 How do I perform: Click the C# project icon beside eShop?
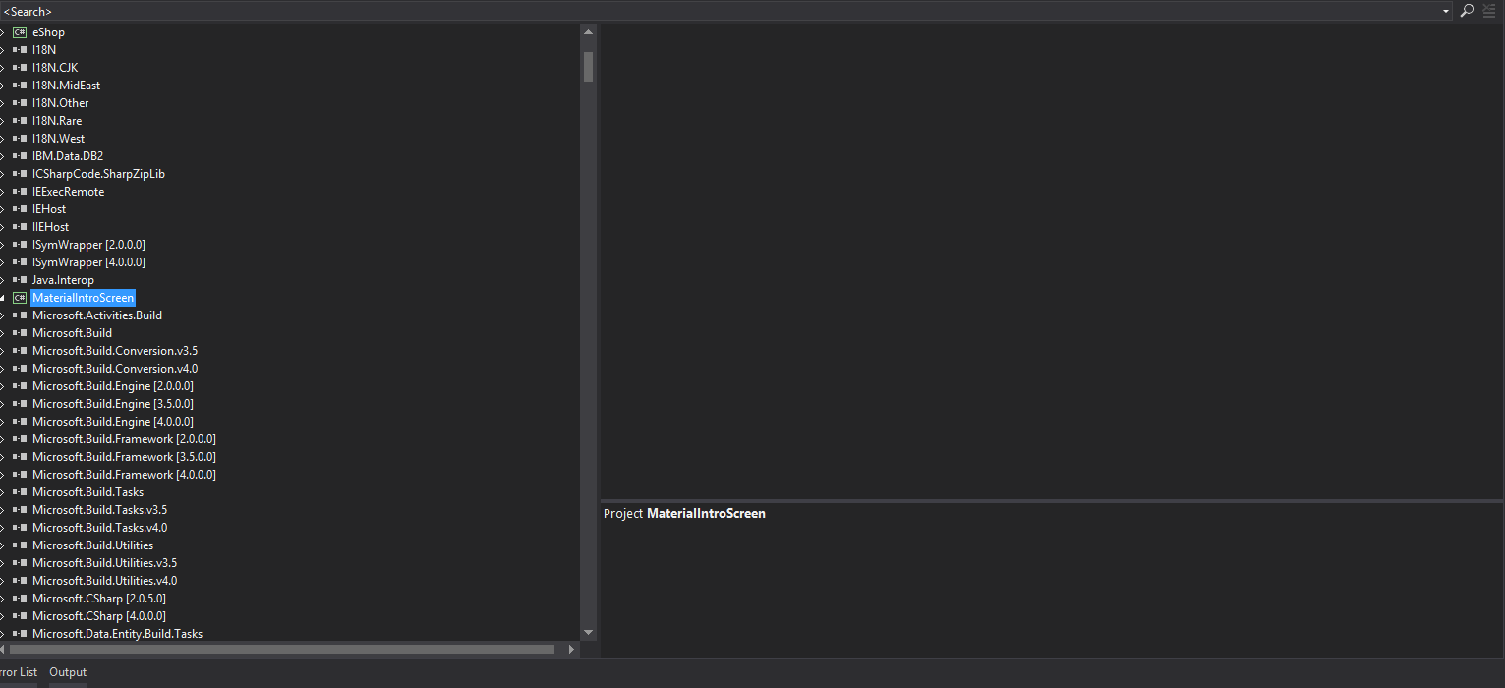pos(20,32)
